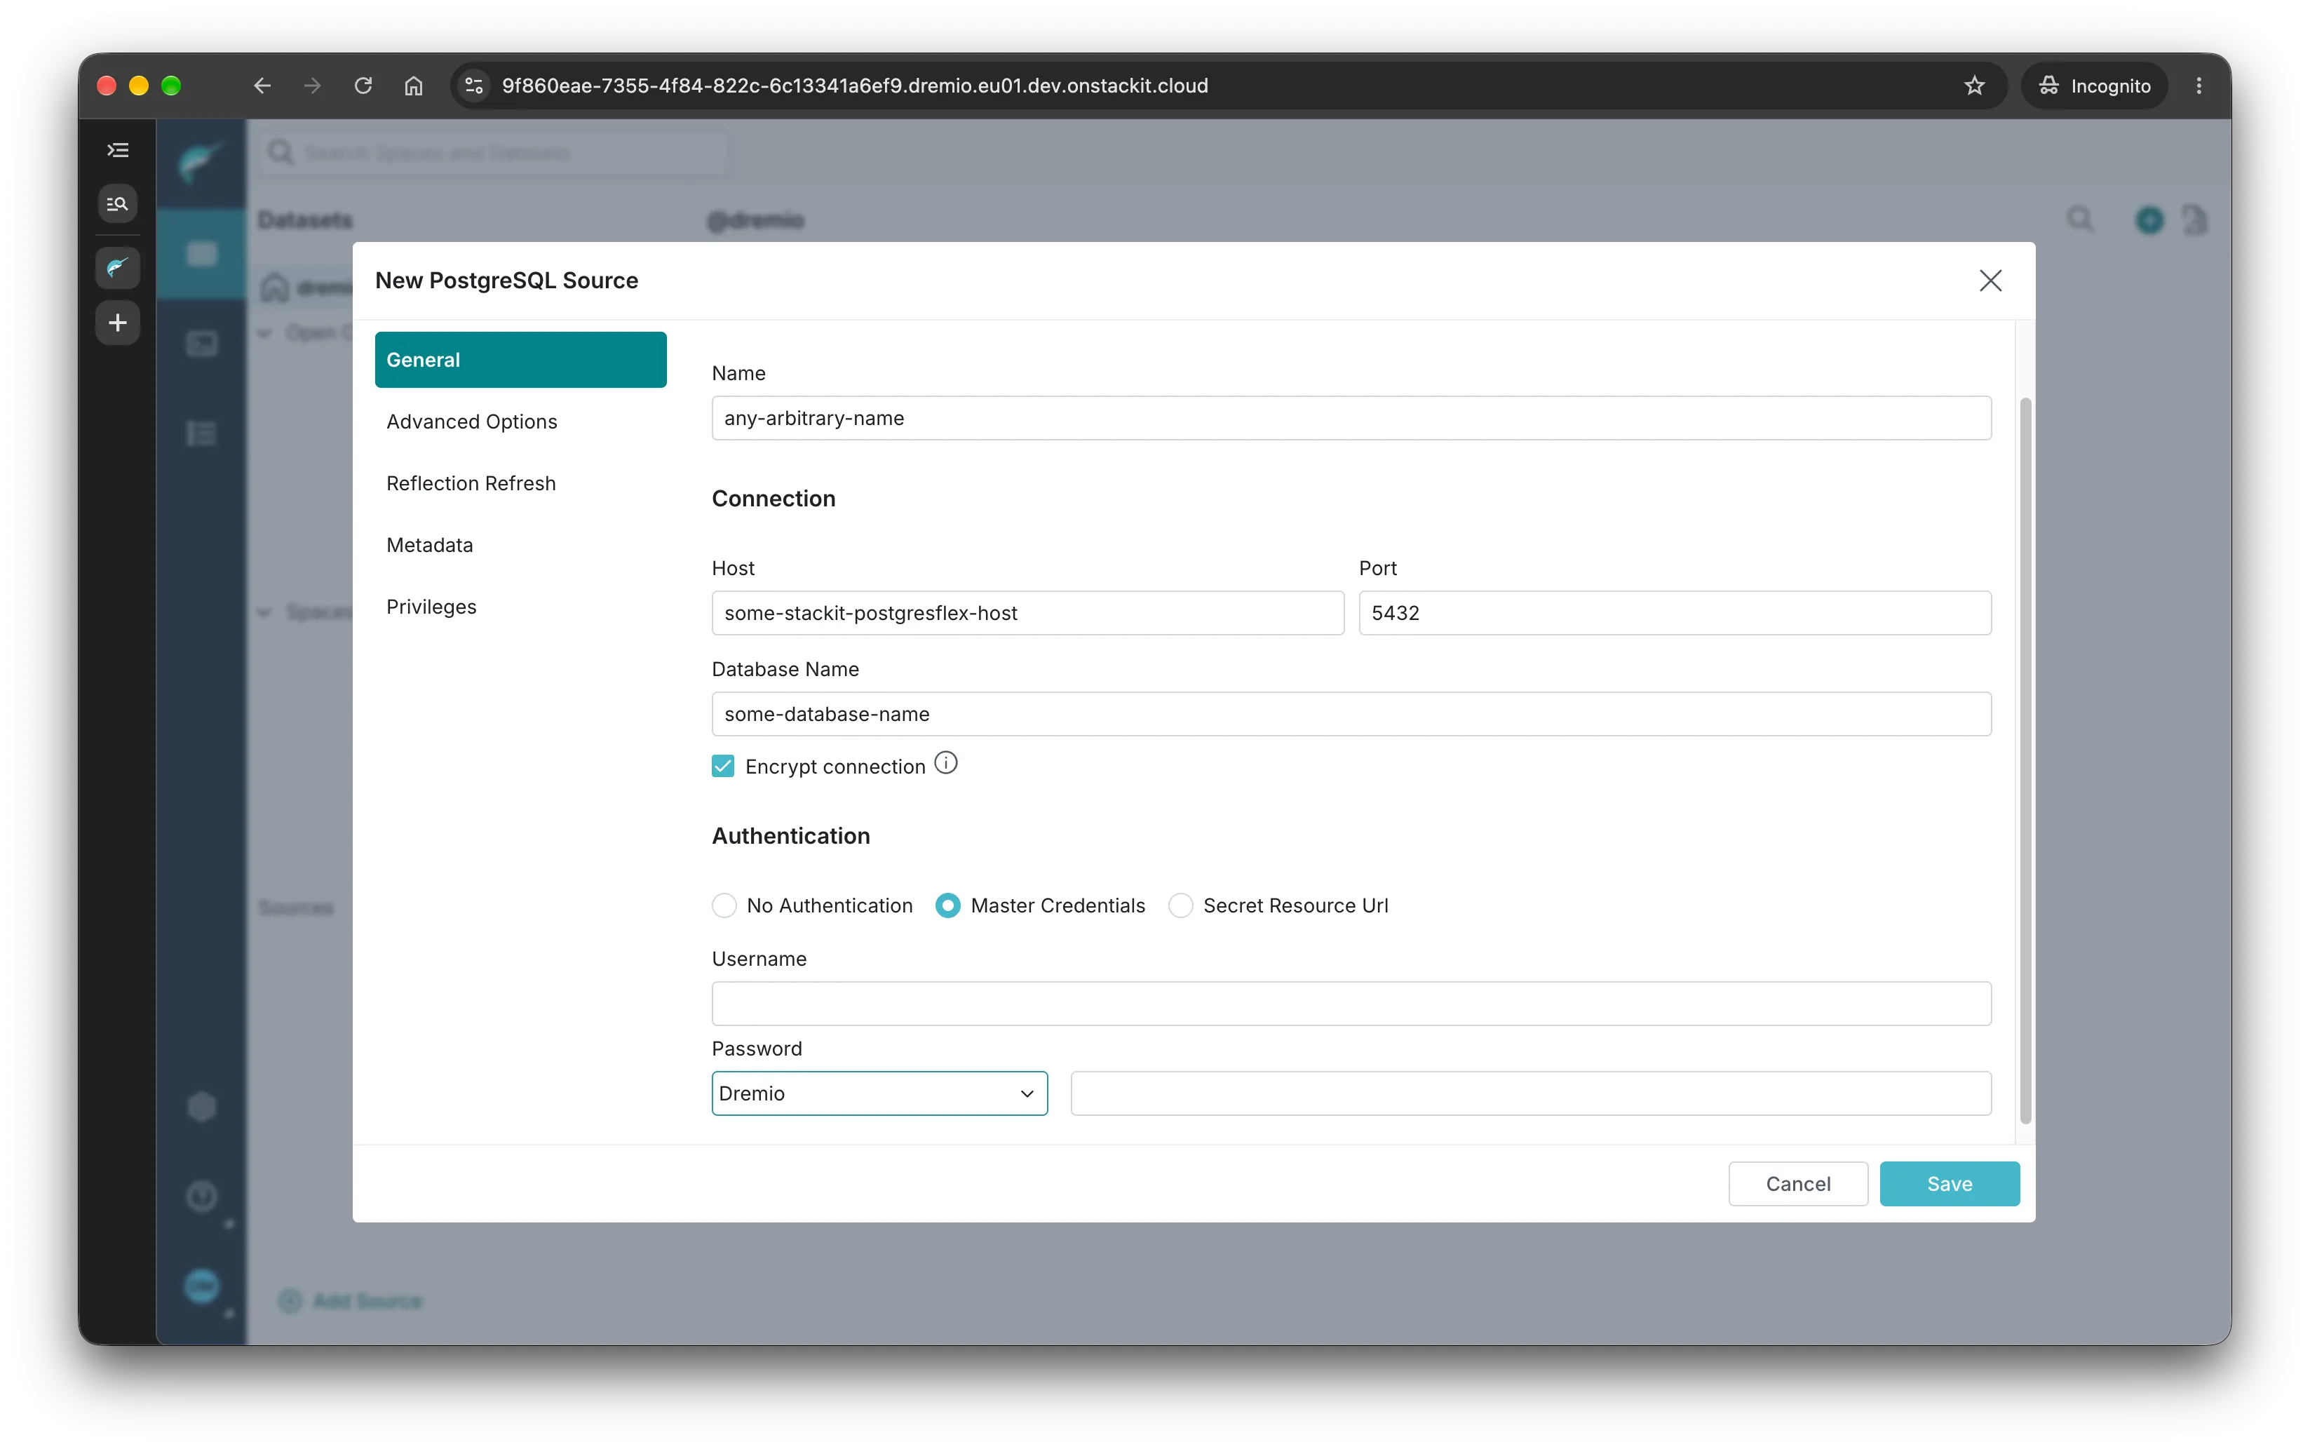Click the Cancel button

[x=1797, y=1184]
